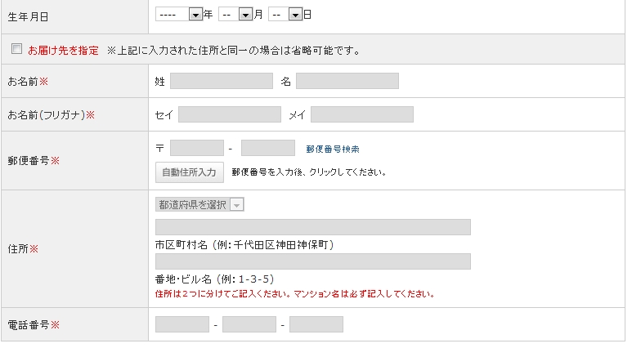
Task: Check the お届け先を指定 checkbox
Action: [16, 50]
